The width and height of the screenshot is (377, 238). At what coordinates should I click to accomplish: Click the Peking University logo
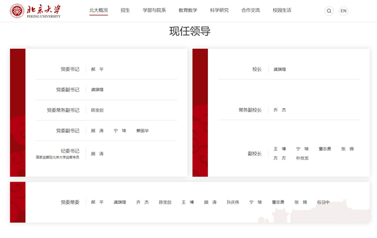35,11
